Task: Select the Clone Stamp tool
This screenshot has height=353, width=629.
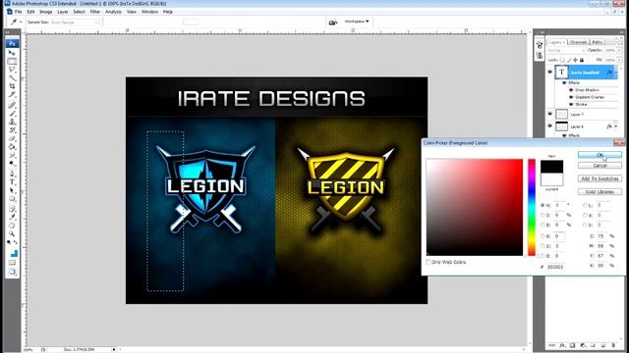Action: click(12, 122)
